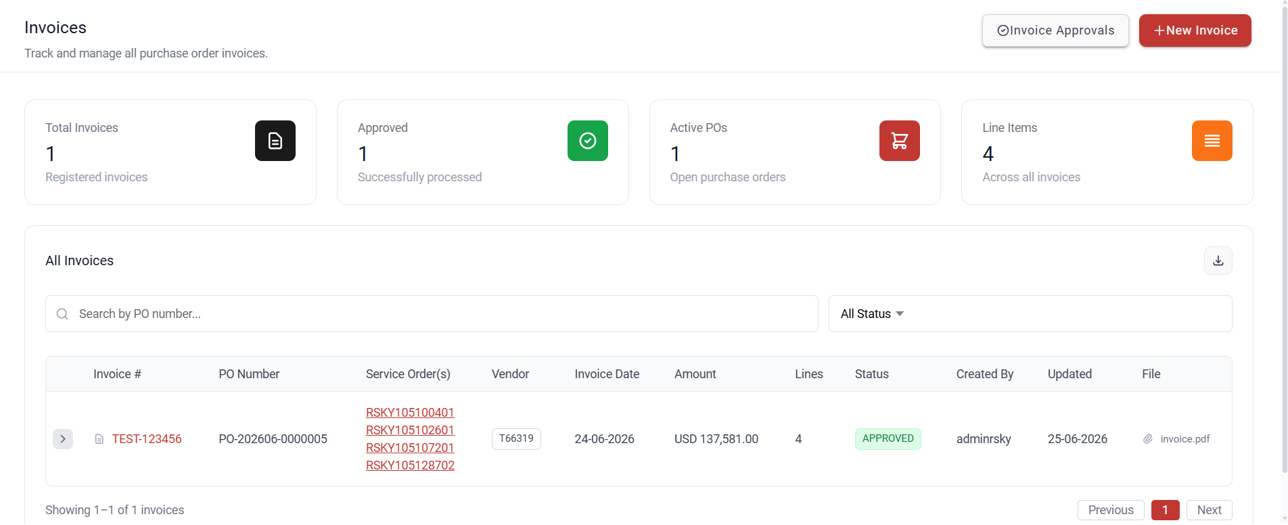Click the paperclip icon next to invoice.pdf
The width and height of the screenshot is (1288, 525).
point(1148,439)
